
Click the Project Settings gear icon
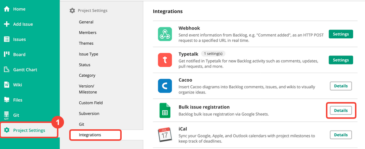pos(7,130)
